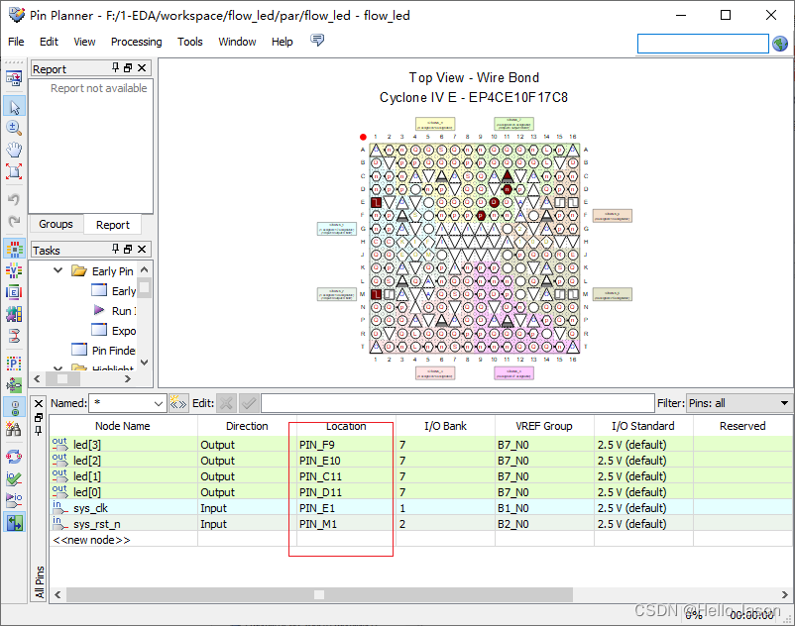Click the wildcard list filter button beside Named
This screenshot has height=626, width=795.
tap(178, 404)
